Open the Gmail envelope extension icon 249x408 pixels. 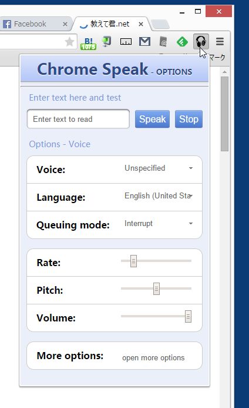point(144,41)
